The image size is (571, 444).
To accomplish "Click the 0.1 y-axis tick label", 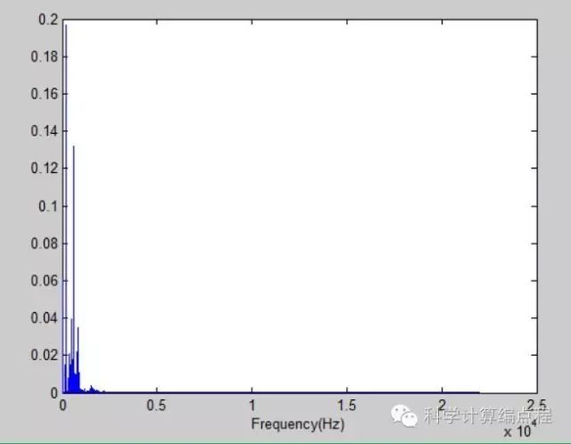I will [x=48, y=206].
